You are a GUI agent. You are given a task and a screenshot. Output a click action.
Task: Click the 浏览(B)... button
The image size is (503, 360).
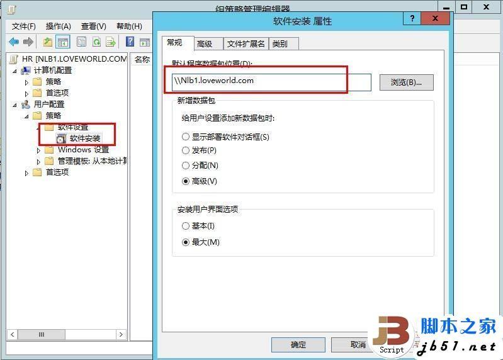pyautogui.click(x=406, y=82)
